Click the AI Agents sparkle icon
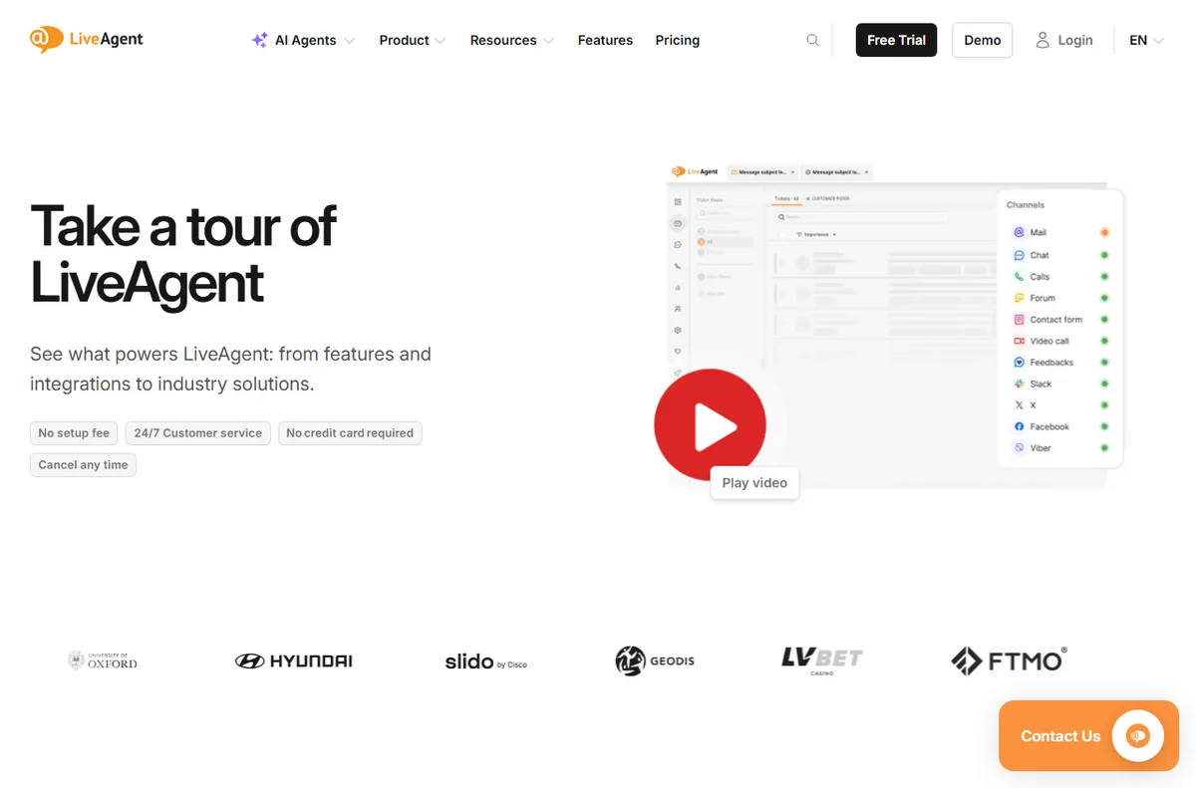 [259, 40]
